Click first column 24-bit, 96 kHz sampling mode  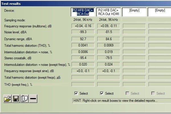tap(83, 20)
